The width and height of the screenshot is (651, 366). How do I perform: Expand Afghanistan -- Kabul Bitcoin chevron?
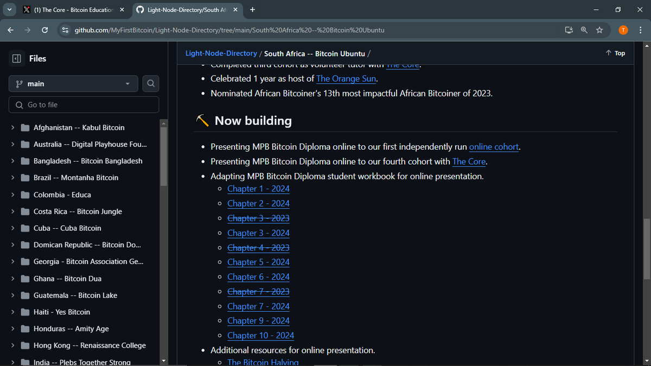(x=12, y=128)
